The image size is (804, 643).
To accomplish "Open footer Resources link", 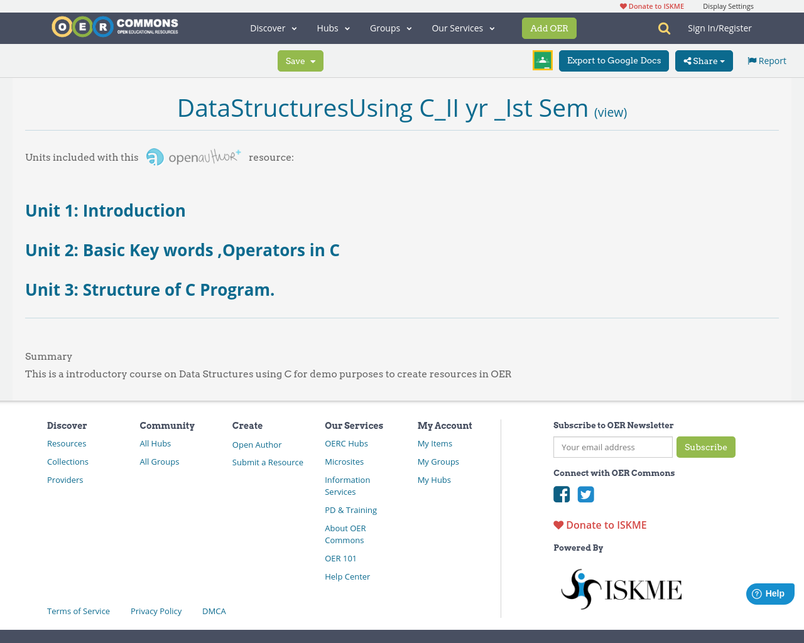I will pos(67,443).
